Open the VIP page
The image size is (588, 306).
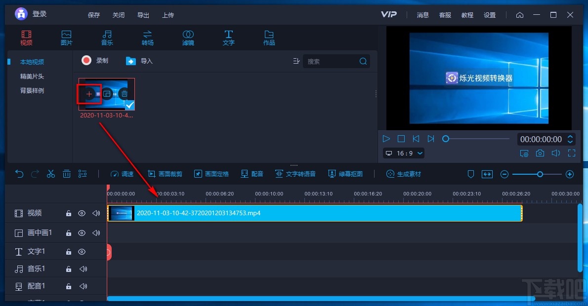pyautogui.click(x=388, y=15)
